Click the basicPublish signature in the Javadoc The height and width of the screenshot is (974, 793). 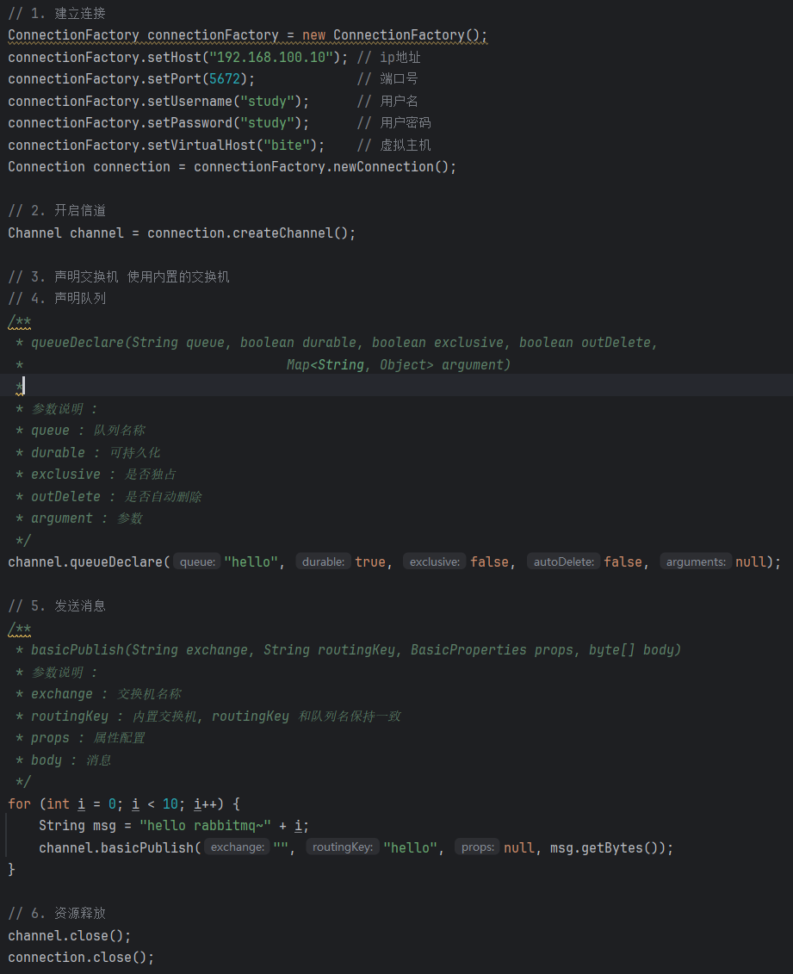356,650
